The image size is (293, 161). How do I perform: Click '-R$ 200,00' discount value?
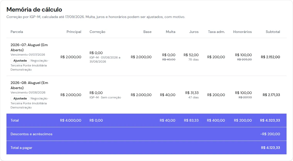[x=270, y=134]
